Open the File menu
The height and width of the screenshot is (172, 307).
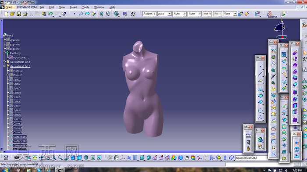tap(42, 7)
